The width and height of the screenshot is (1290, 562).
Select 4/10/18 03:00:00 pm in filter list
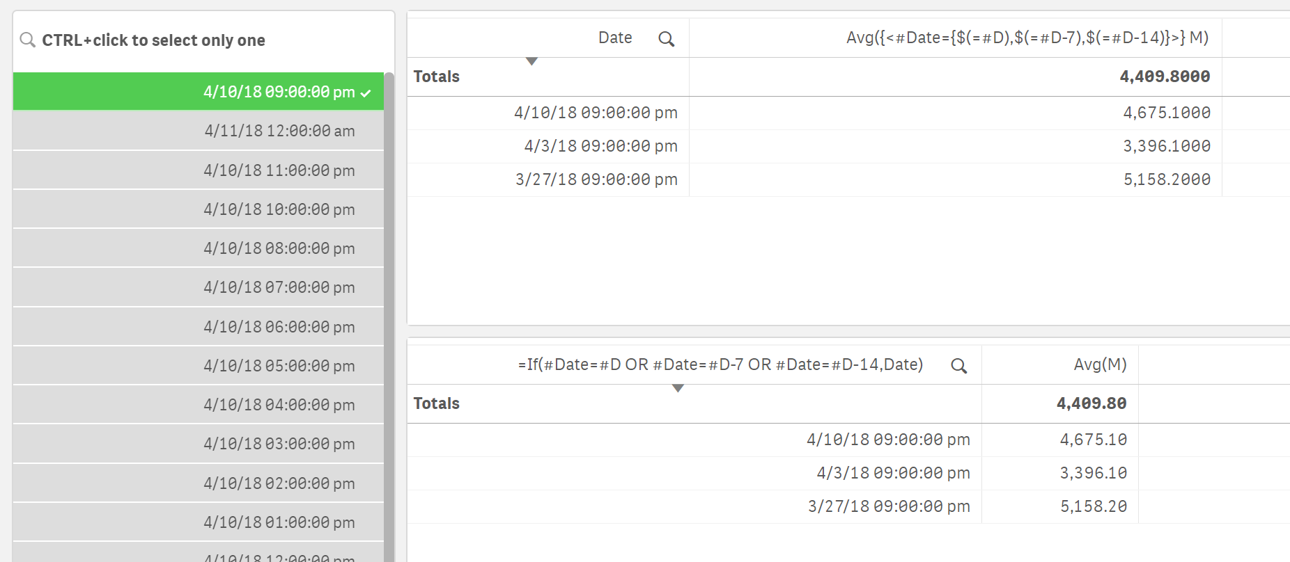(199, 444)
